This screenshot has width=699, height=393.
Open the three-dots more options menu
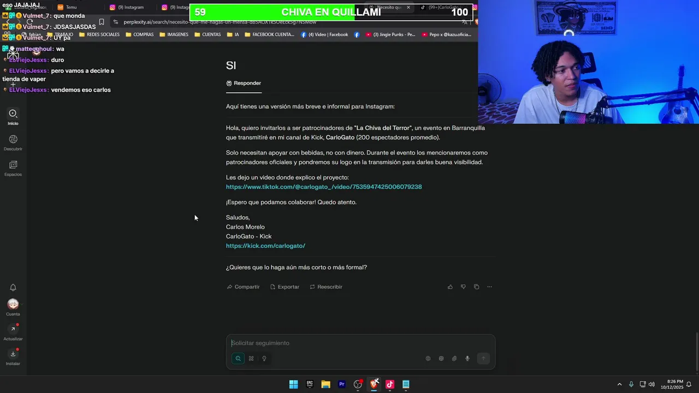pyautogui.click(x=489, y=287)
